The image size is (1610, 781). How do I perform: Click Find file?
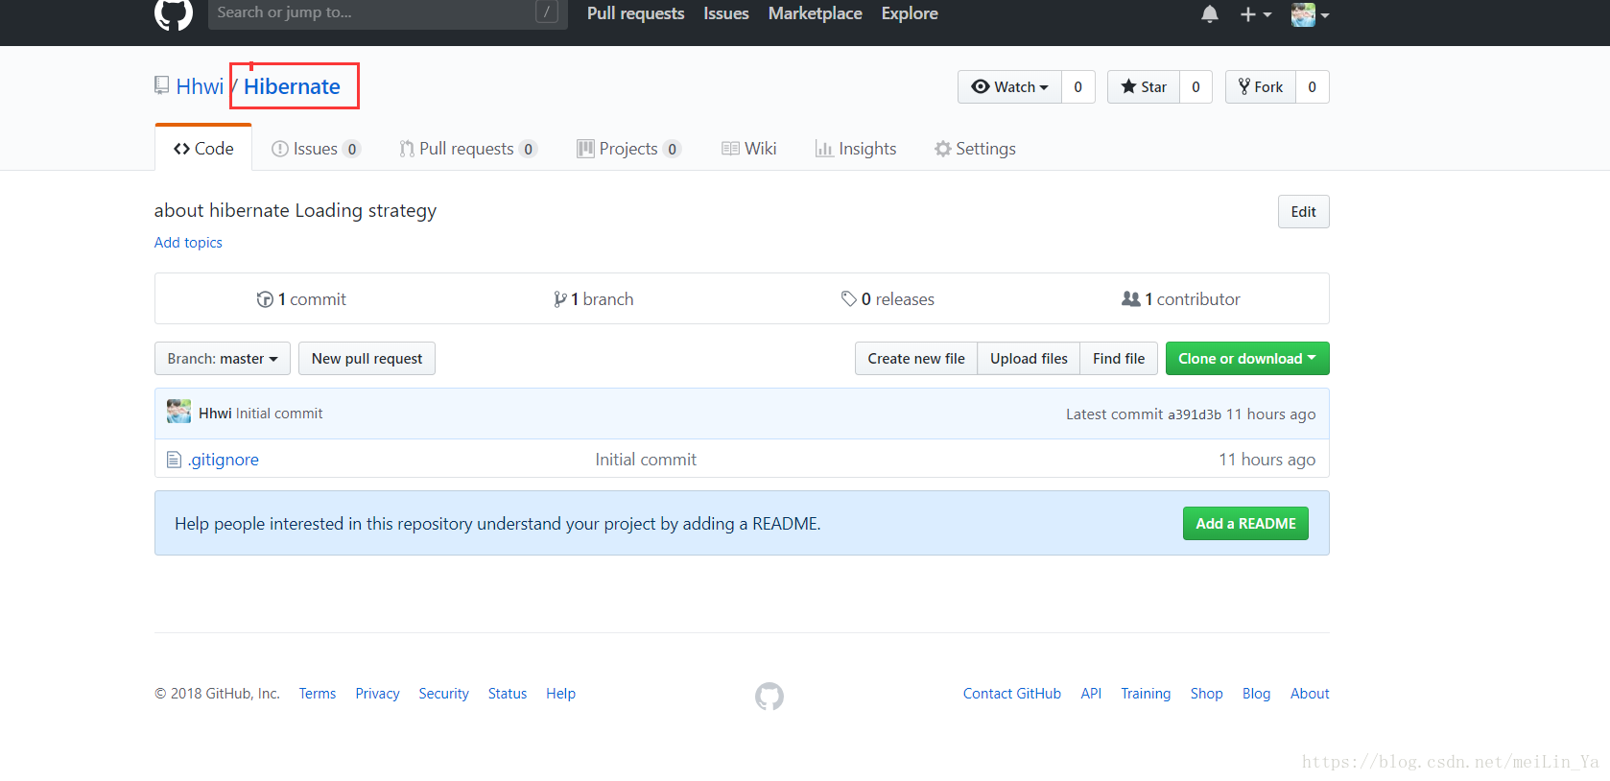[1119, 359]
